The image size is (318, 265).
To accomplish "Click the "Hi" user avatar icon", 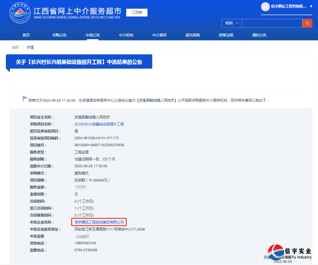I will pyautogui.click(x=265, y=6).
